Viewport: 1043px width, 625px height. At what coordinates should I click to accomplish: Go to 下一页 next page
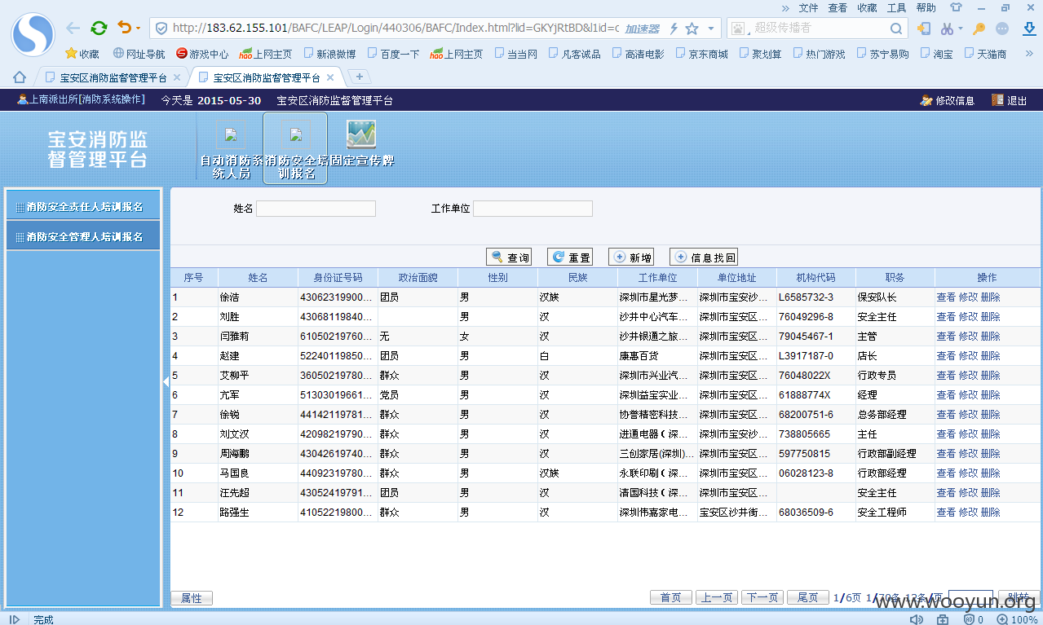pyautogui.click(x=762, y=598)
